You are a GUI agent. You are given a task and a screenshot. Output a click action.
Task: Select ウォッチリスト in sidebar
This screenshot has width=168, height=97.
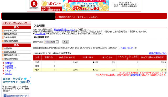point(16,31)
